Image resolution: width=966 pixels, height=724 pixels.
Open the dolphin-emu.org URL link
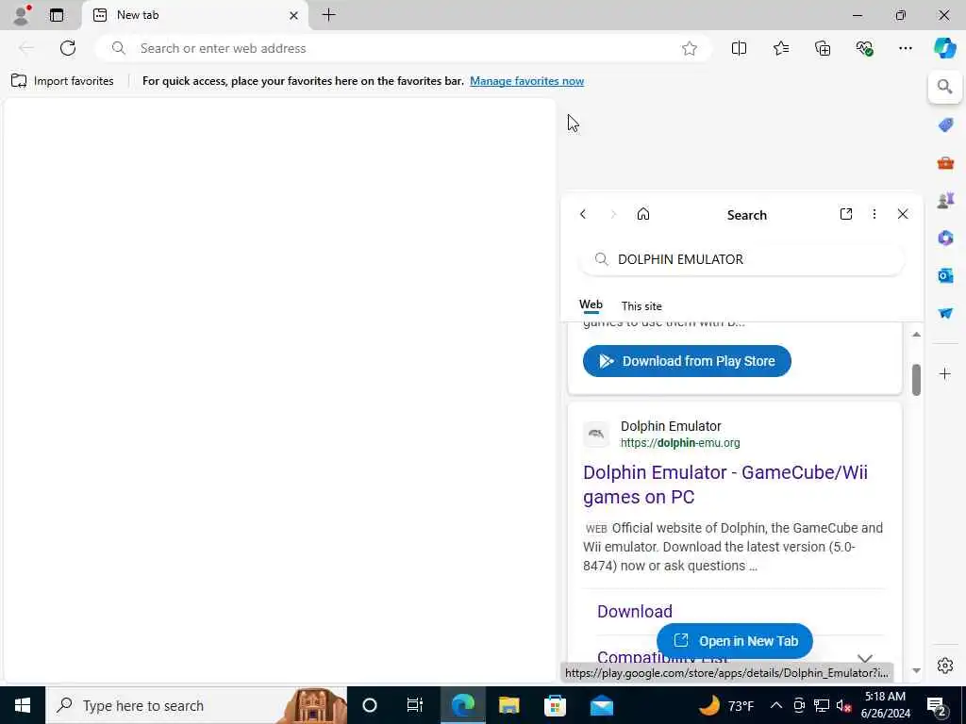tap(680, 443)
